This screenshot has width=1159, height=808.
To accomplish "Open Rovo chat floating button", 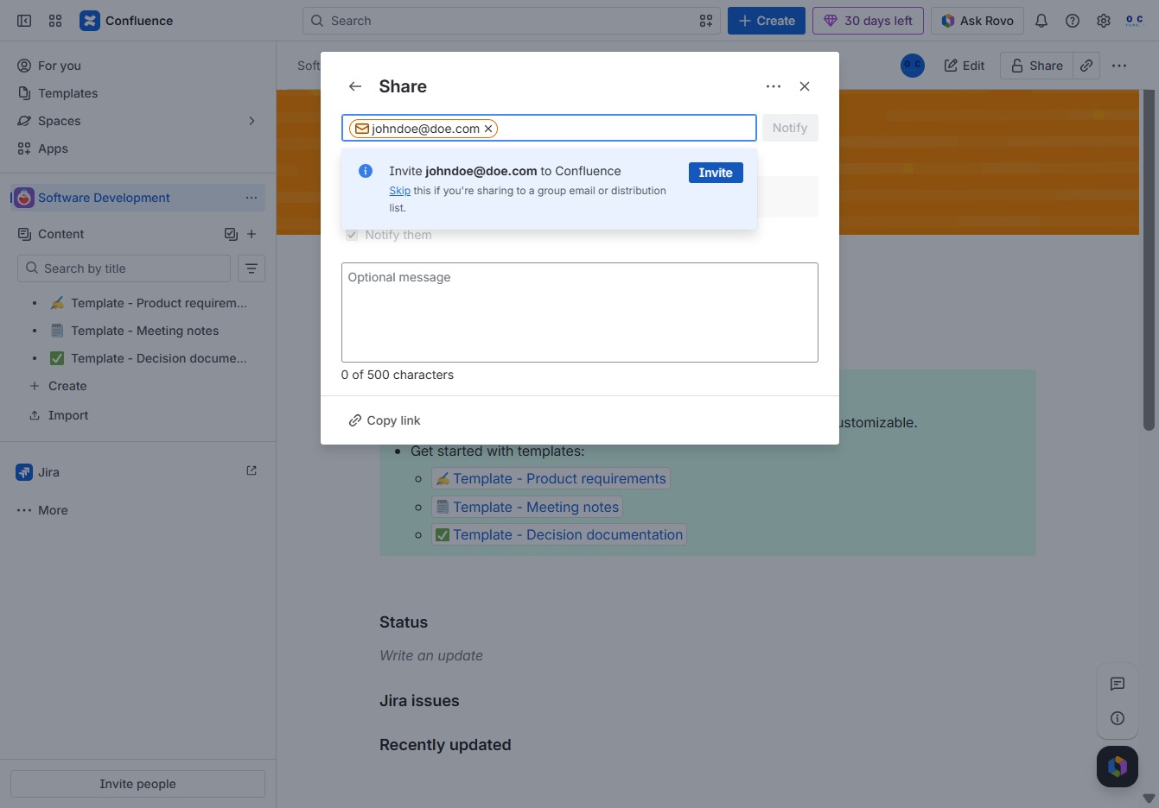I will point(1118,767).
